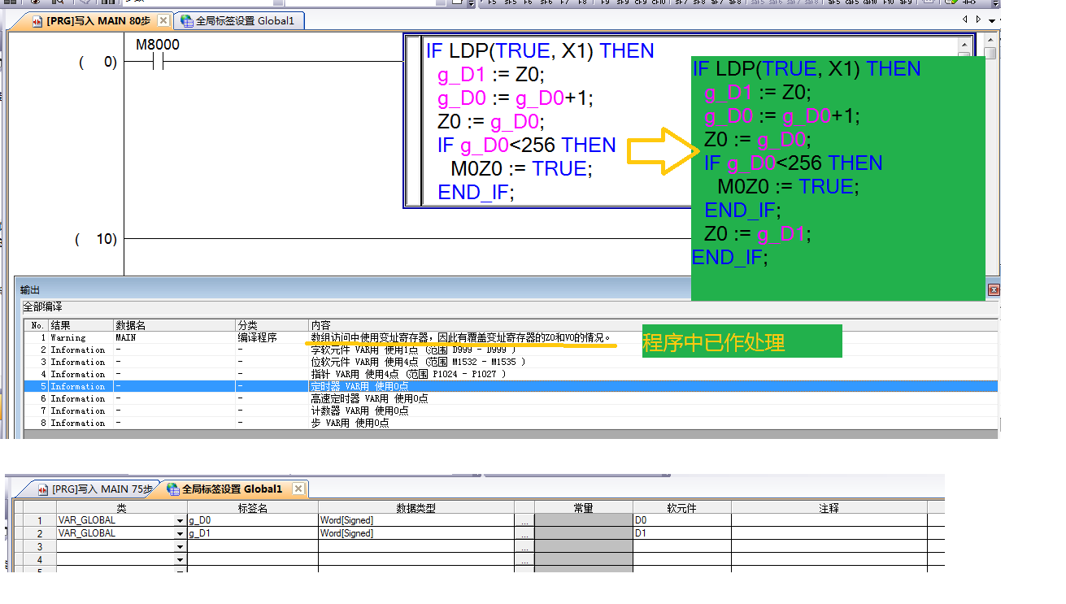Image resolution: width=1066 pixels, height=604 pixels.
Task: Close the lower 全局标签设置 Global1 tab
Action: click(298, 489)
